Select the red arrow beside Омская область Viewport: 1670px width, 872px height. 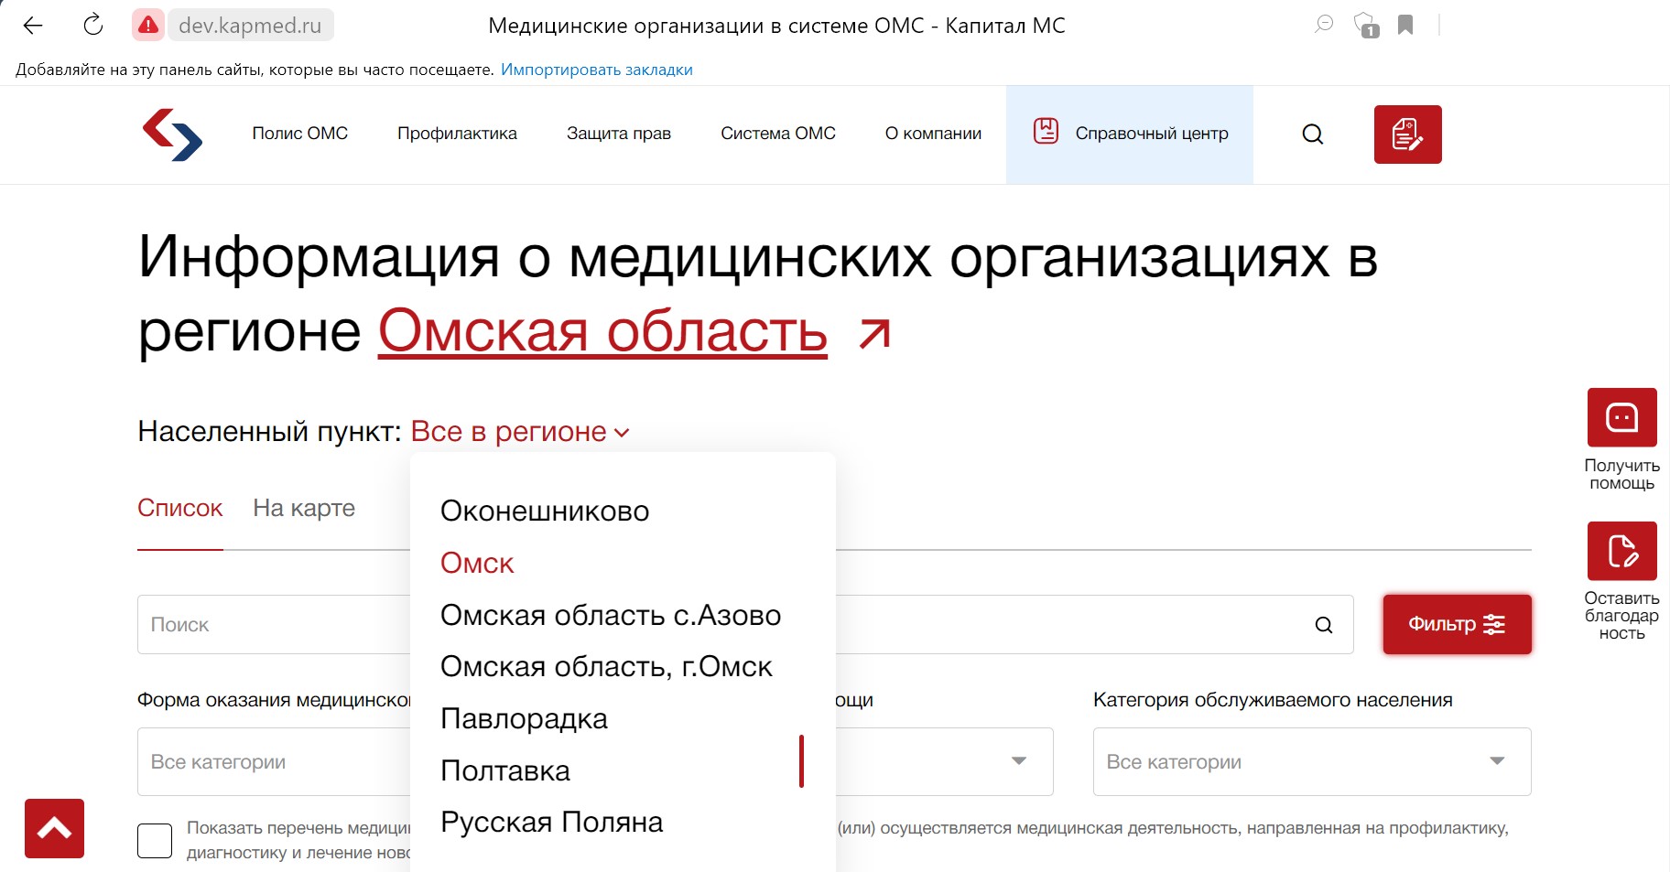874,334
